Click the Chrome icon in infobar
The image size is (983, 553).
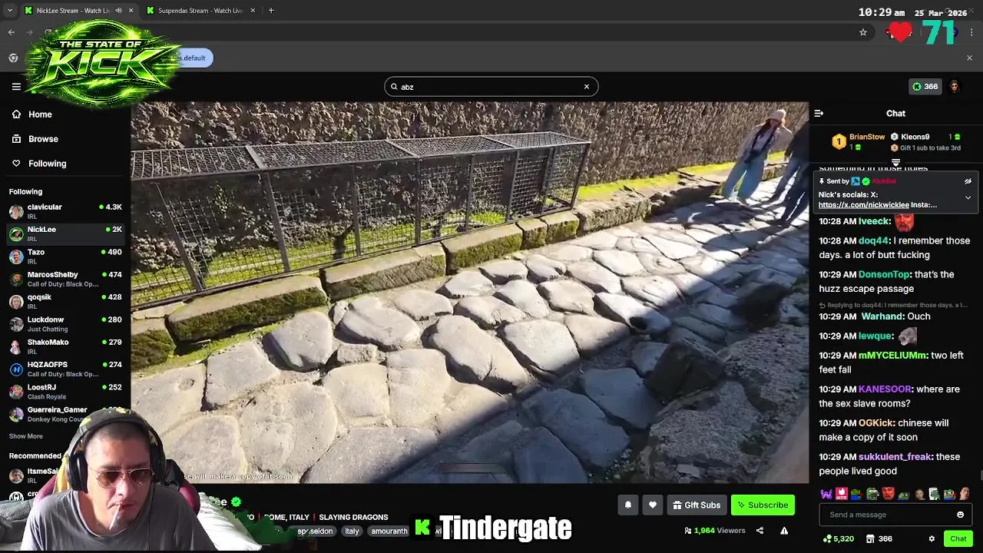(x=13, y=58)
